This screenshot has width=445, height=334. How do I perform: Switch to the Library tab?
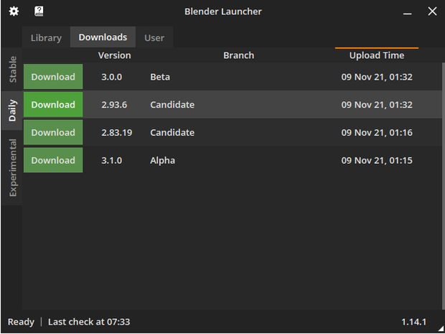[x=46, y=38]
